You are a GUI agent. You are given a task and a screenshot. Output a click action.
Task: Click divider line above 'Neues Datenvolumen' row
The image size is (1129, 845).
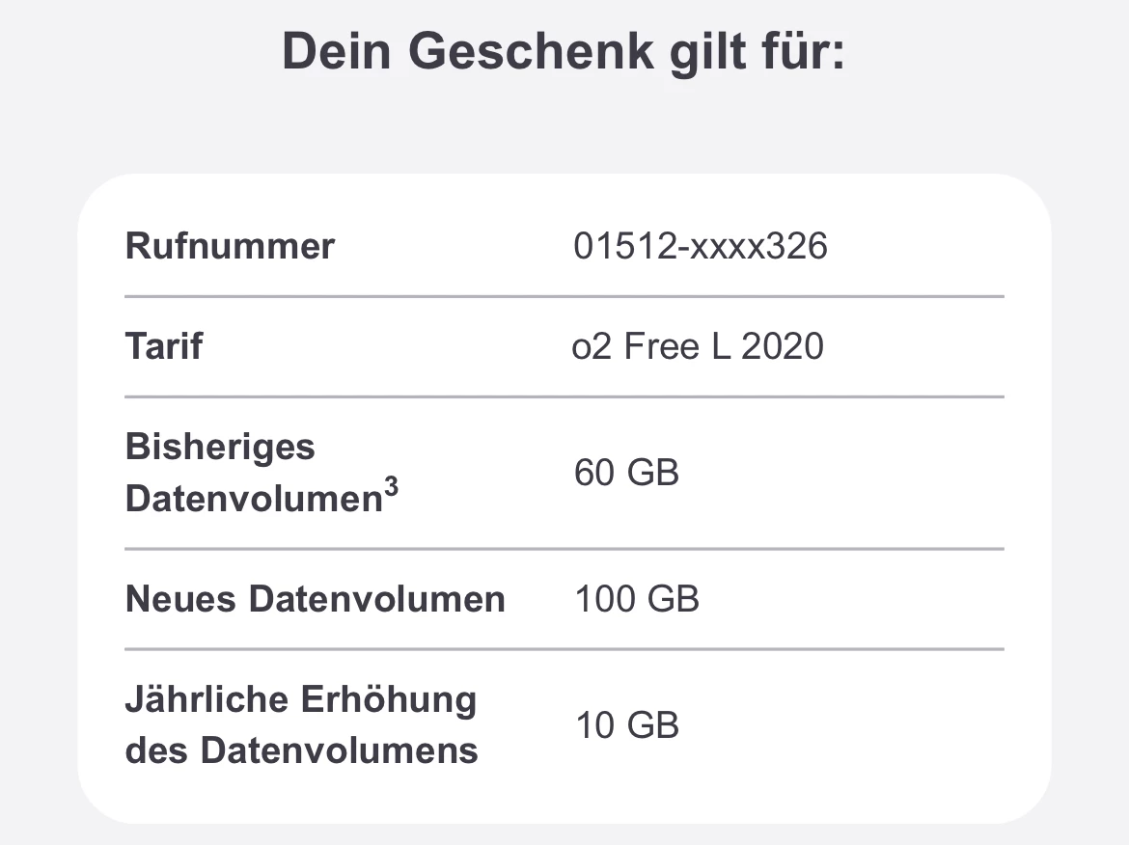point(564,549)
